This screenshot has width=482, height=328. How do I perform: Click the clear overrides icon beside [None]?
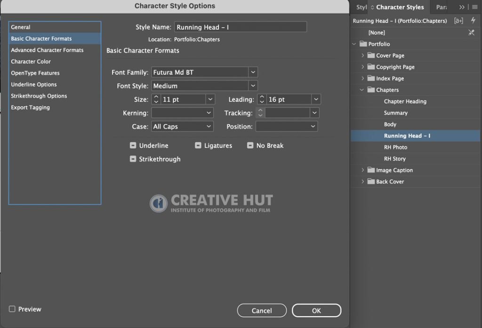(x=471, y=32)
